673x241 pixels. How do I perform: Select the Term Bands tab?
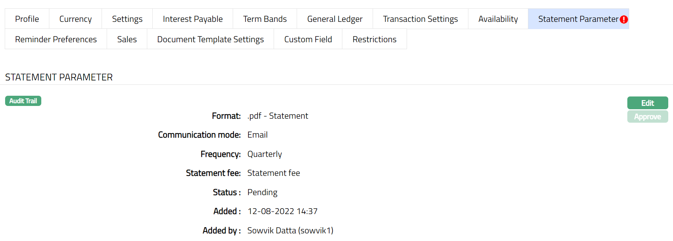tap(265, 19)
